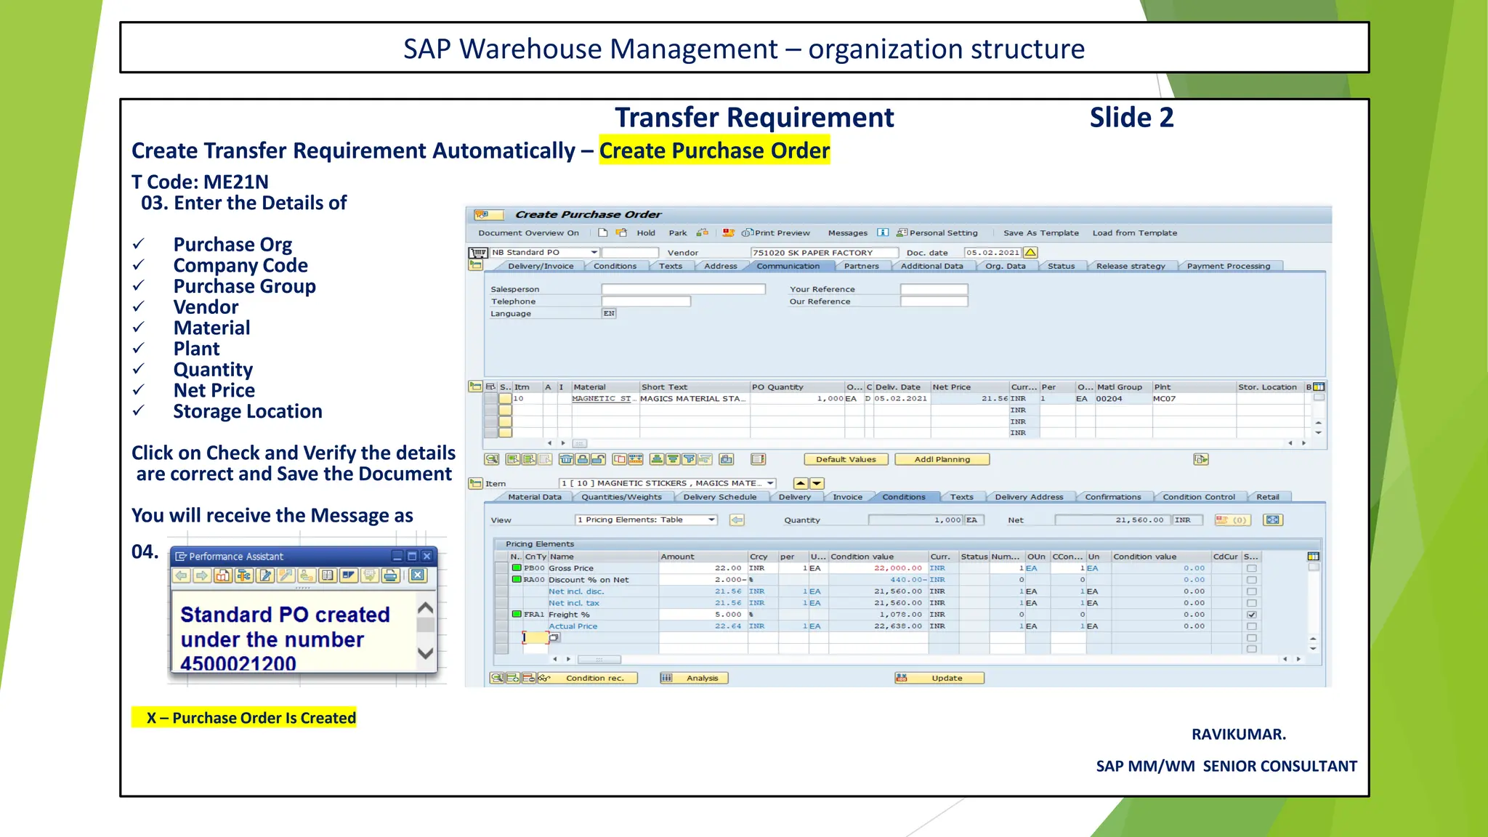This screenshot has width=1488, height=837.
Task: Open the NB Standard PO document type dropdown
Action: click(594, 253)
